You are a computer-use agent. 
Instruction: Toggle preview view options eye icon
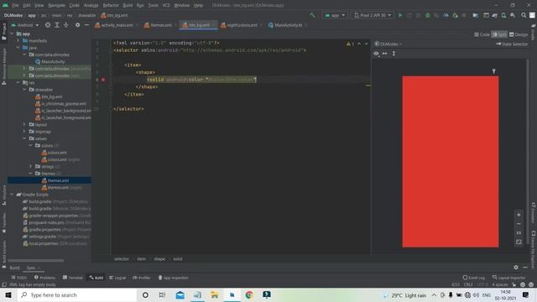(377, 54)
